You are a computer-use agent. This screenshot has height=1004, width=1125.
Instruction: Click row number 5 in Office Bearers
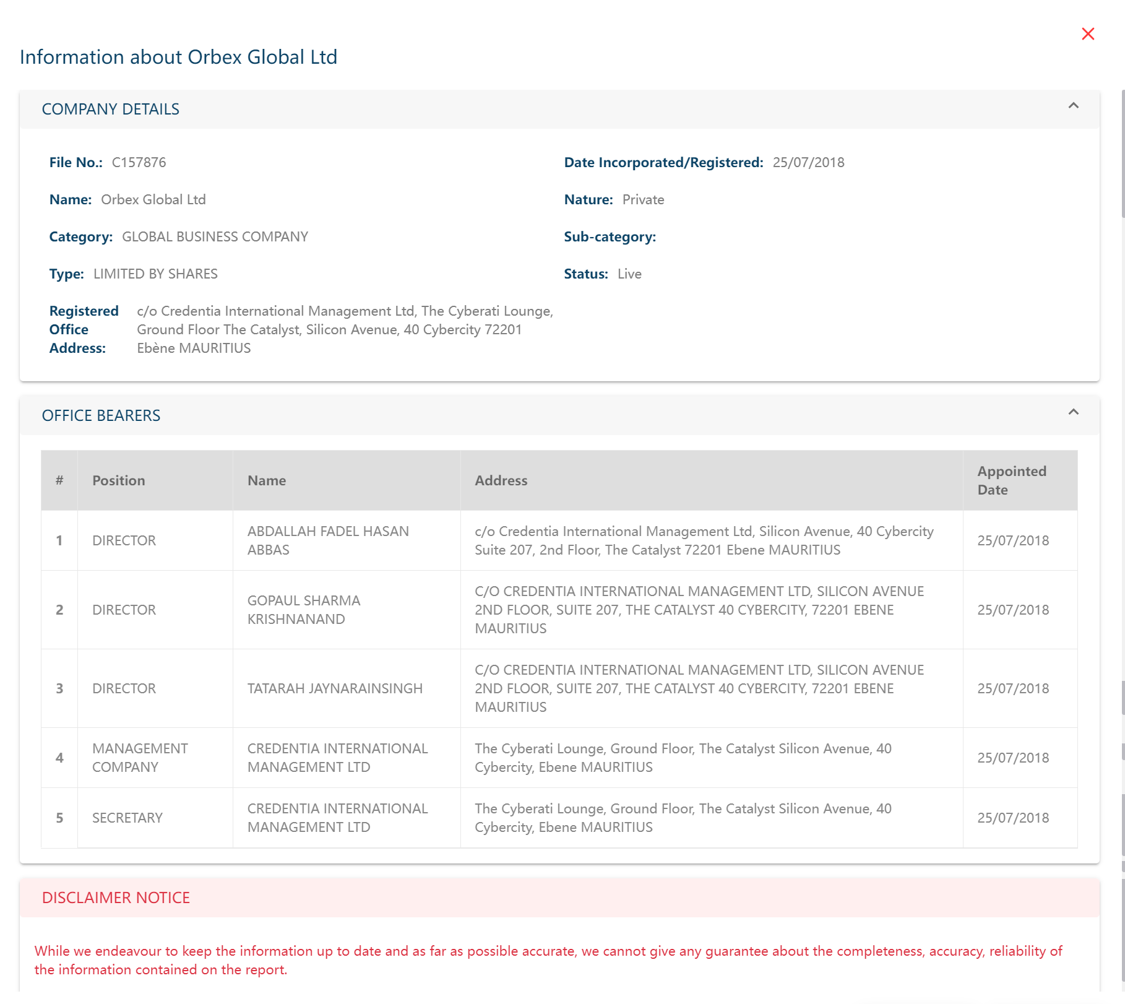click(59, 818)
